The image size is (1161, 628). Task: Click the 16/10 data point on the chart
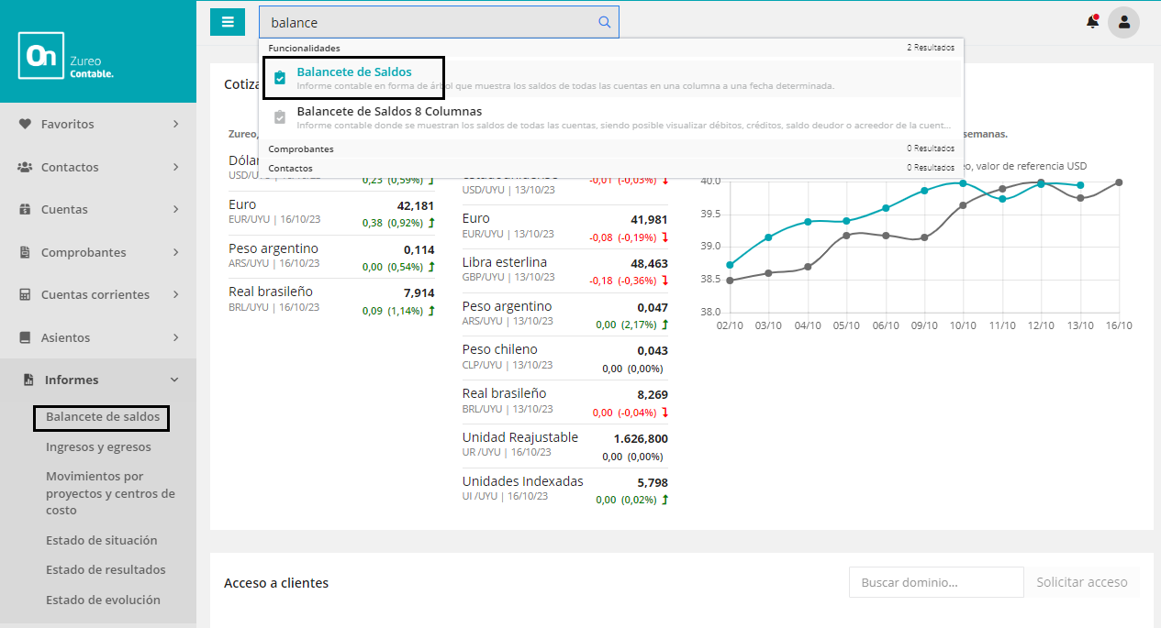1119,182
